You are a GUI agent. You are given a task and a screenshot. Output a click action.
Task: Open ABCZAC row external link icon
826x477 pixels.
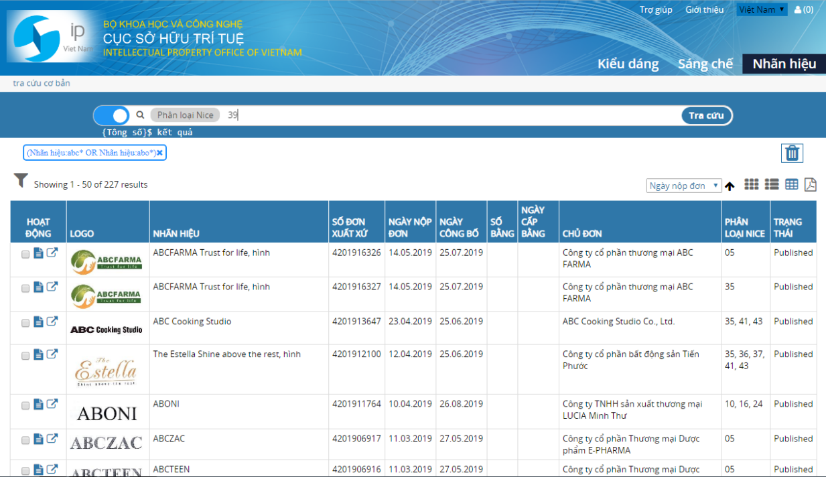point(52,439)
